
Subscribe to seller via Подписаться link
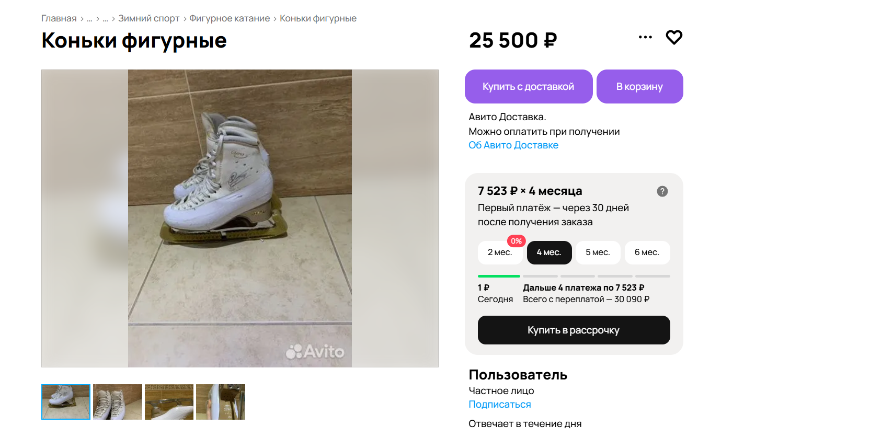499,405
